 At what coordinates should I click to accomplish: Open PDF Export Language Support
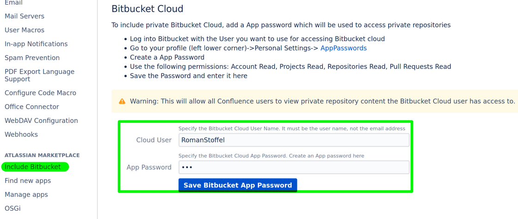coord(39,75)
